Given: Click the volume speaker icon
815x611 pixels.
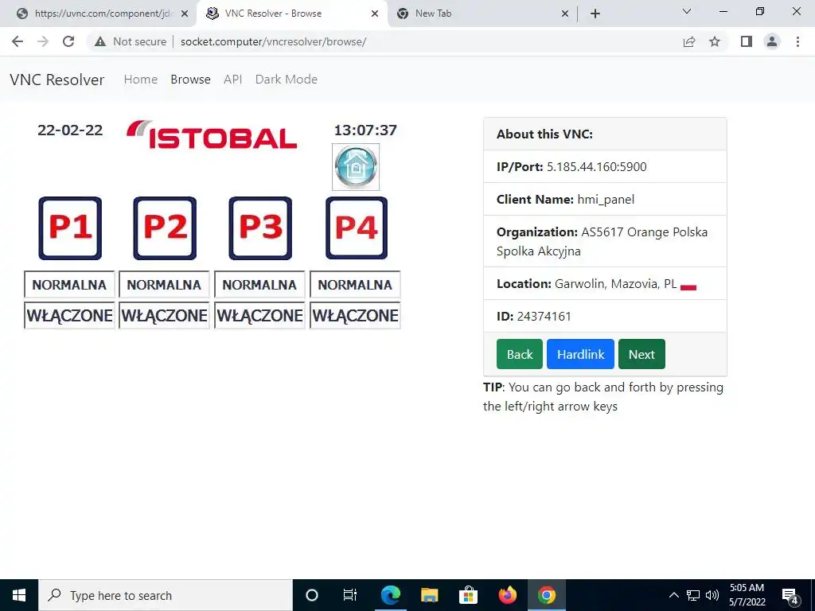Looking at the screenshot, I should [712, 595].
